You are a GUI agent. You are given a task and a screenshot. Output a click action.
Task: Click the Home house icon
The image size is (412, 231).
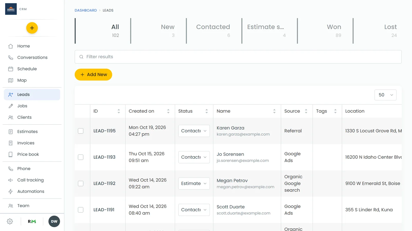pos(11,46)
